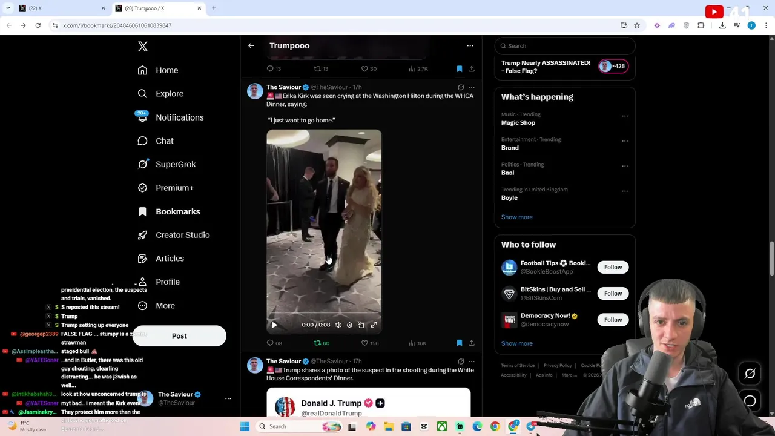Open The Saviour account switcher menu
This screenshot has height=436, width=775.
pos(228,398)
